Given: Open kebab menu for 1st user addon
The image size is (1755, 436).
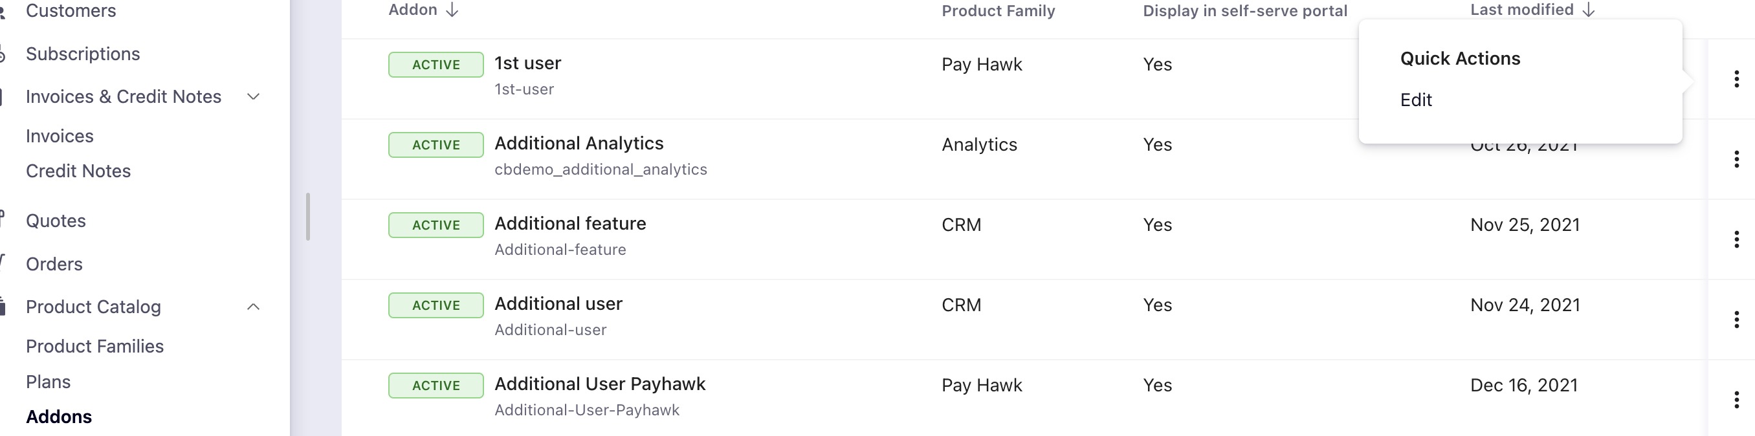Looking at the screenshot, I should click(1736, 79).
